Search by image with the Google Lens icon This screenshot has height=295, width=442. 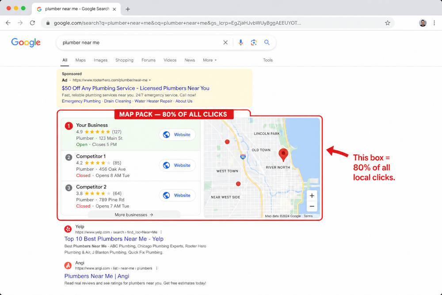pyautogui.click(x=254, y=42)
